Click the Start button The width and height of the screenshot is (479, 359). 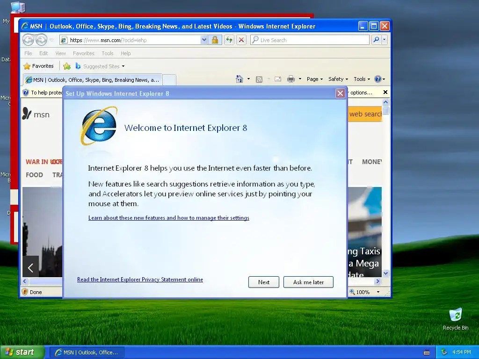point(22,352)
